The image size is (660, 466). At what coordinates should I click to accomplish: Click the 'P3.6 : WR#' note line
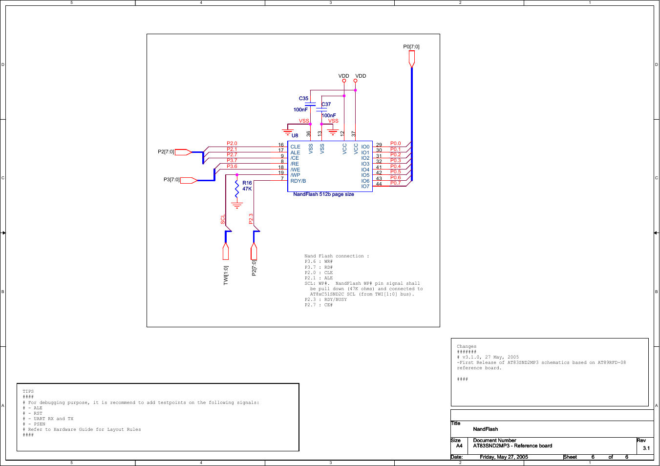click(319, 261)
